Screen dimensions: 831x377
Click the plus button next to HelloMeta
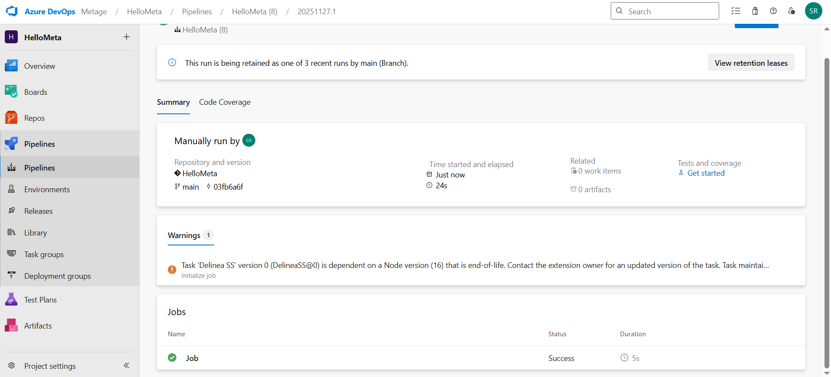pos(126,37)
